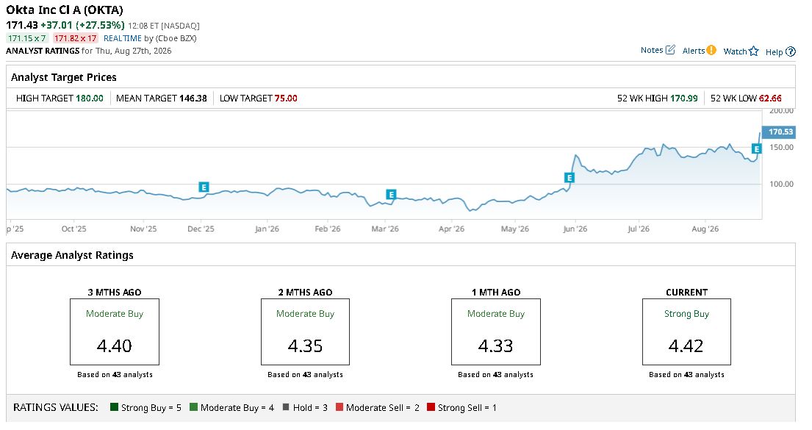Viewport: 812px width, 430px height.
Task: Click the Jan '26 axis label
Action: pyautogui.click(x=267, y=229)
